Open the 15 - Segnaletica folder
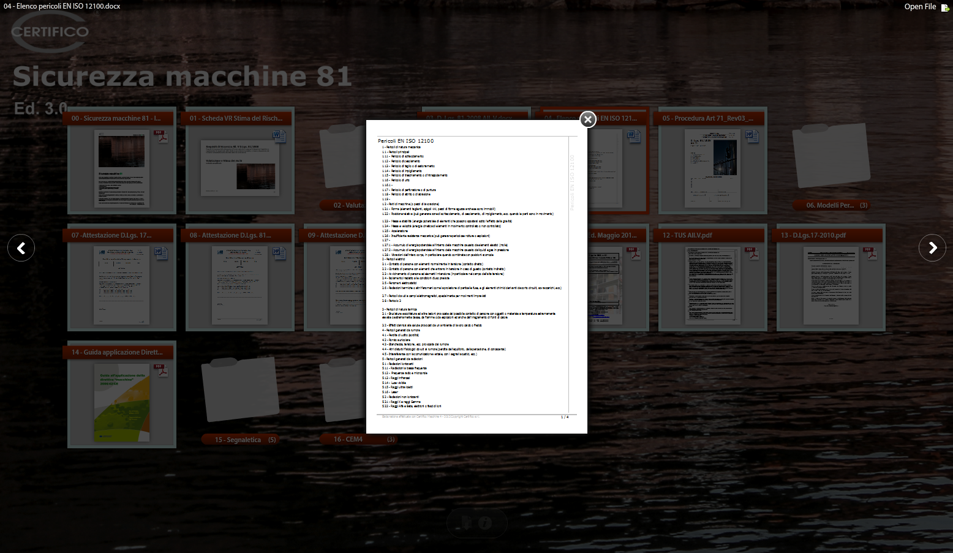Image resolution: width=953 pixels, height=553 pixels. coord(240,389)
